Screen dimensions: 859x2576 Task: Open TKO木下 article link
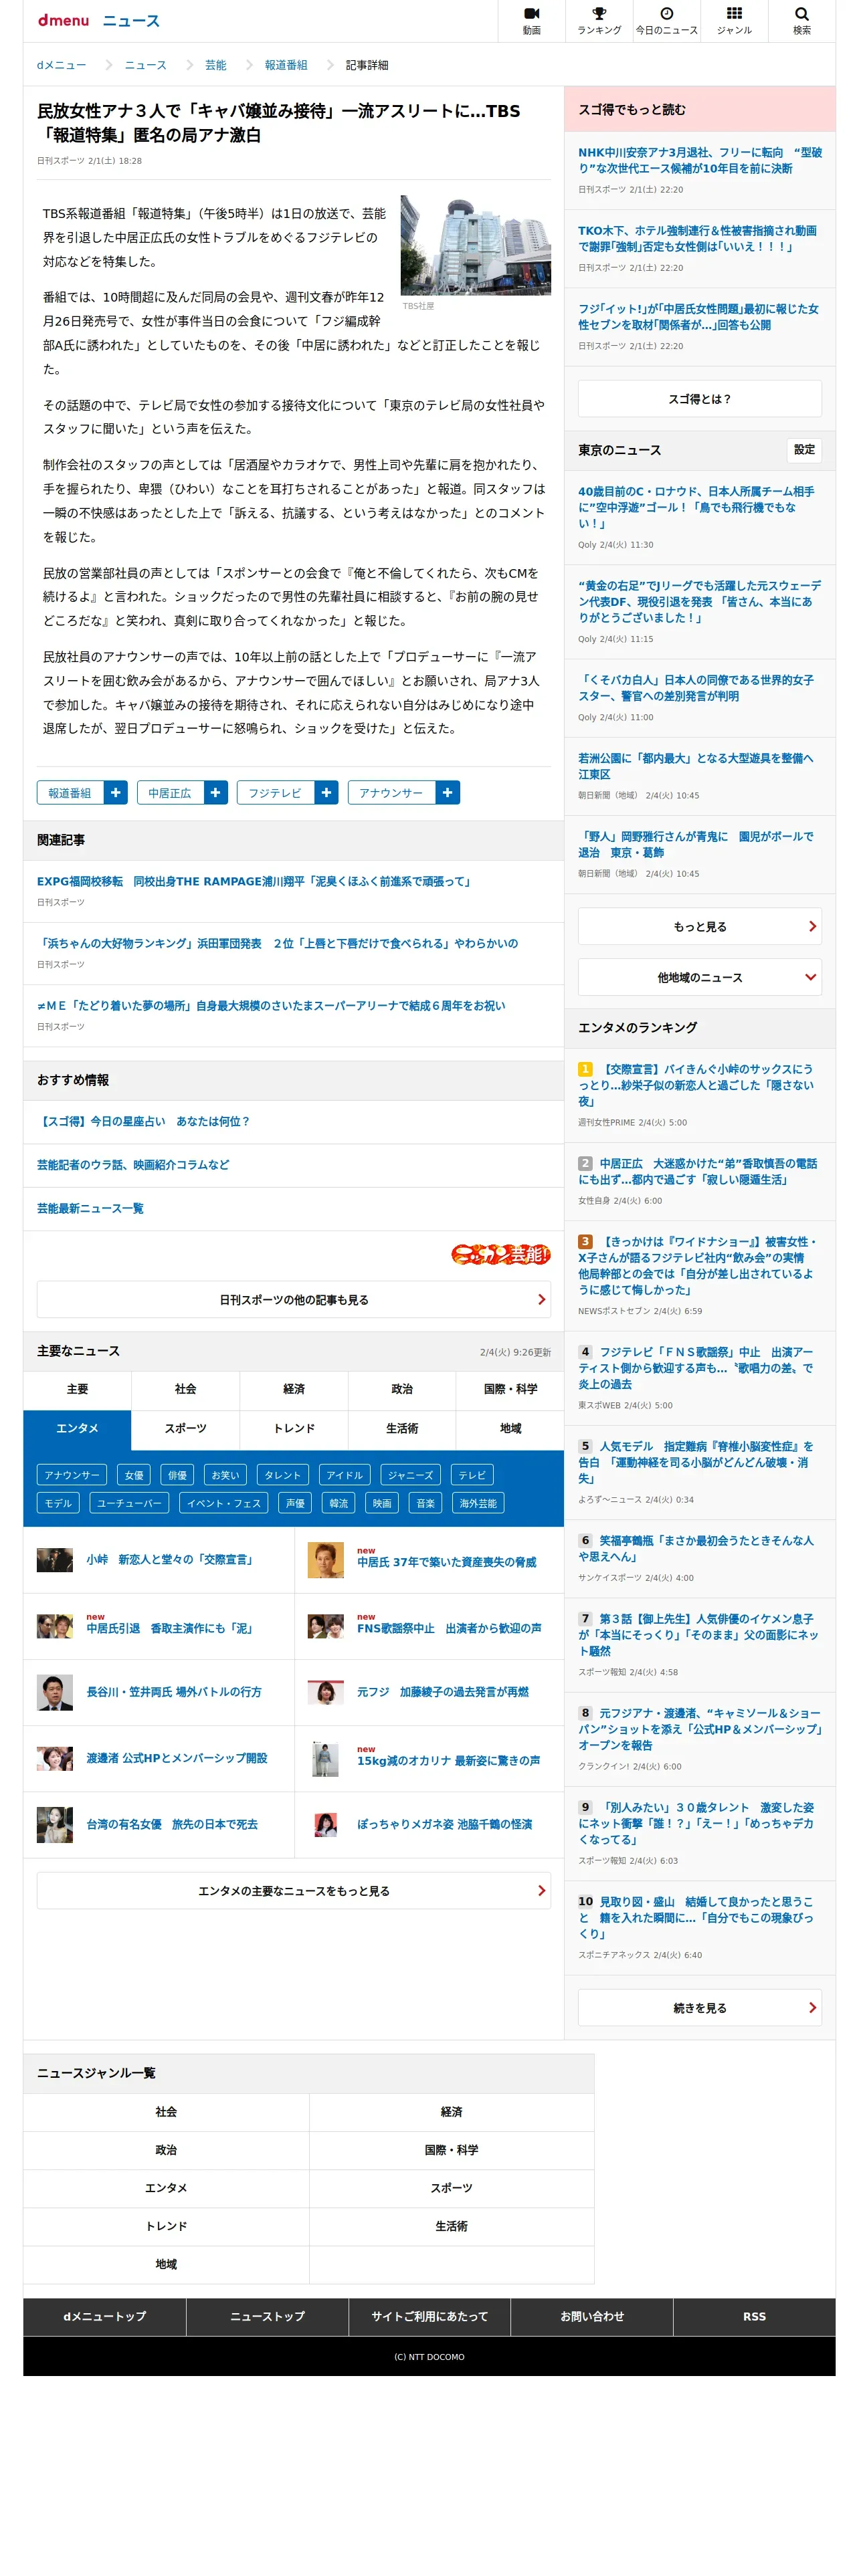point(697,238)
